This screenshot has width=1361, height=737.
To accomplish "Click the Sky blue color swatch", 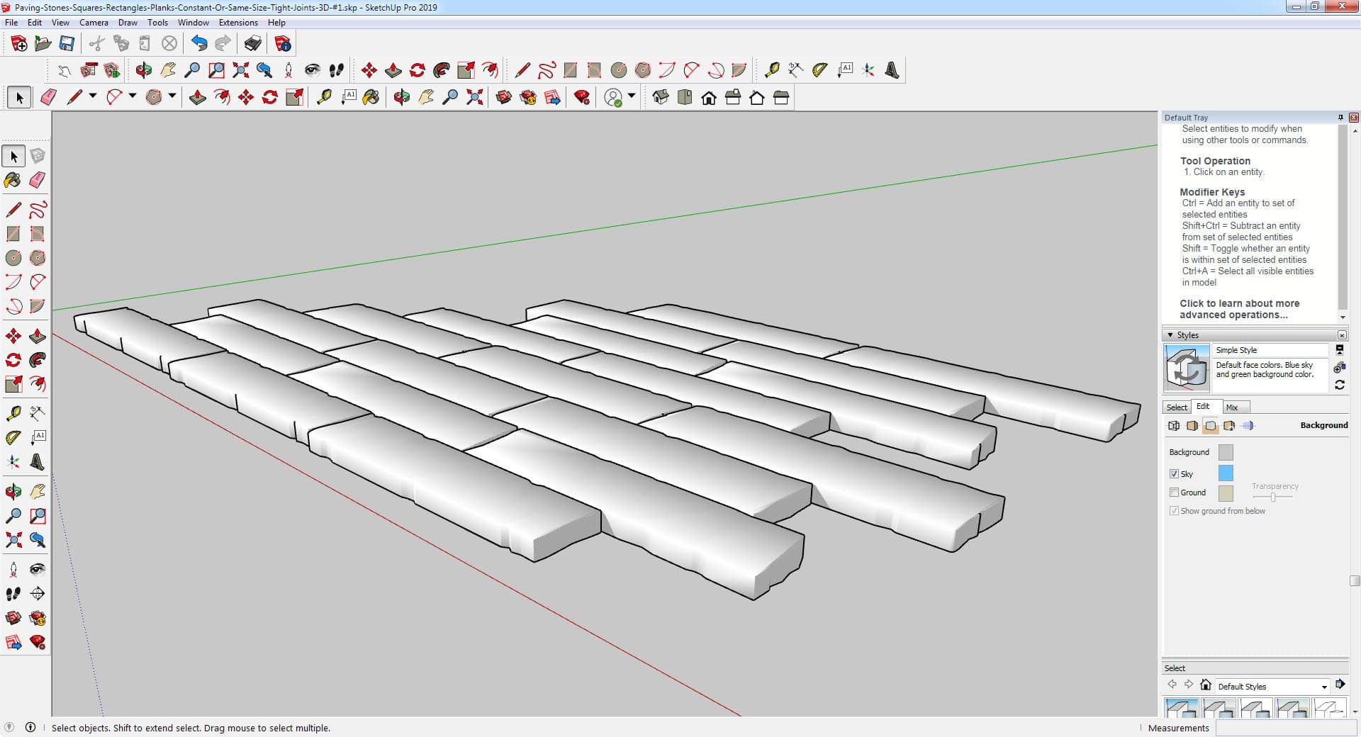I will tap(1225, 473).
